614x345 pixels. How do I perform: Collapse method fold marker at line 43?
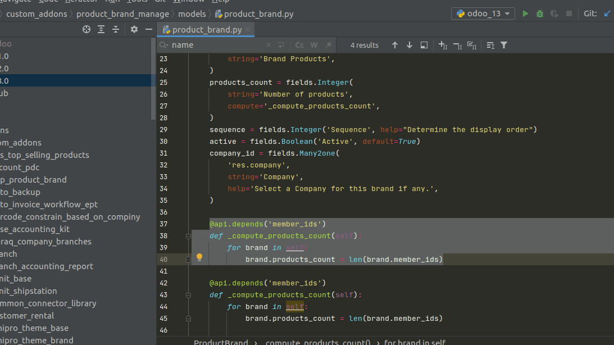pos(188,295)
